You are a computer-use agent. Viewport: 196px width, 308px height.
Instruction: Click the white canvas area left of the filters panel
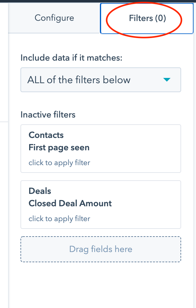click(4, 186)
